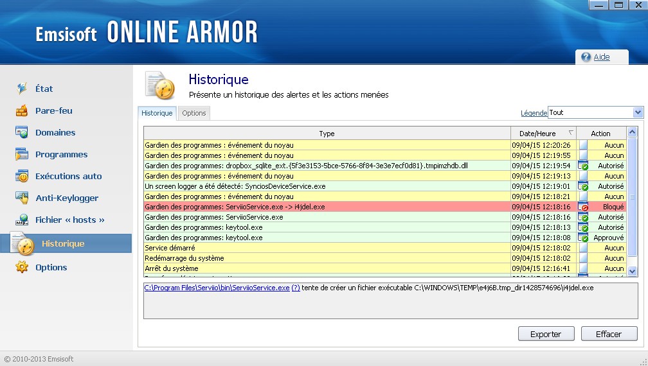Open the Pare-feu section
This screenshot has width=648, height=366.
click(x=54, y=110)
